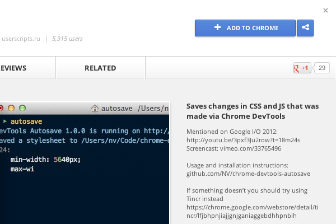Click the green zoom dot in the terminal screenshot
336x224 pixels.
[x=22, y=108]
